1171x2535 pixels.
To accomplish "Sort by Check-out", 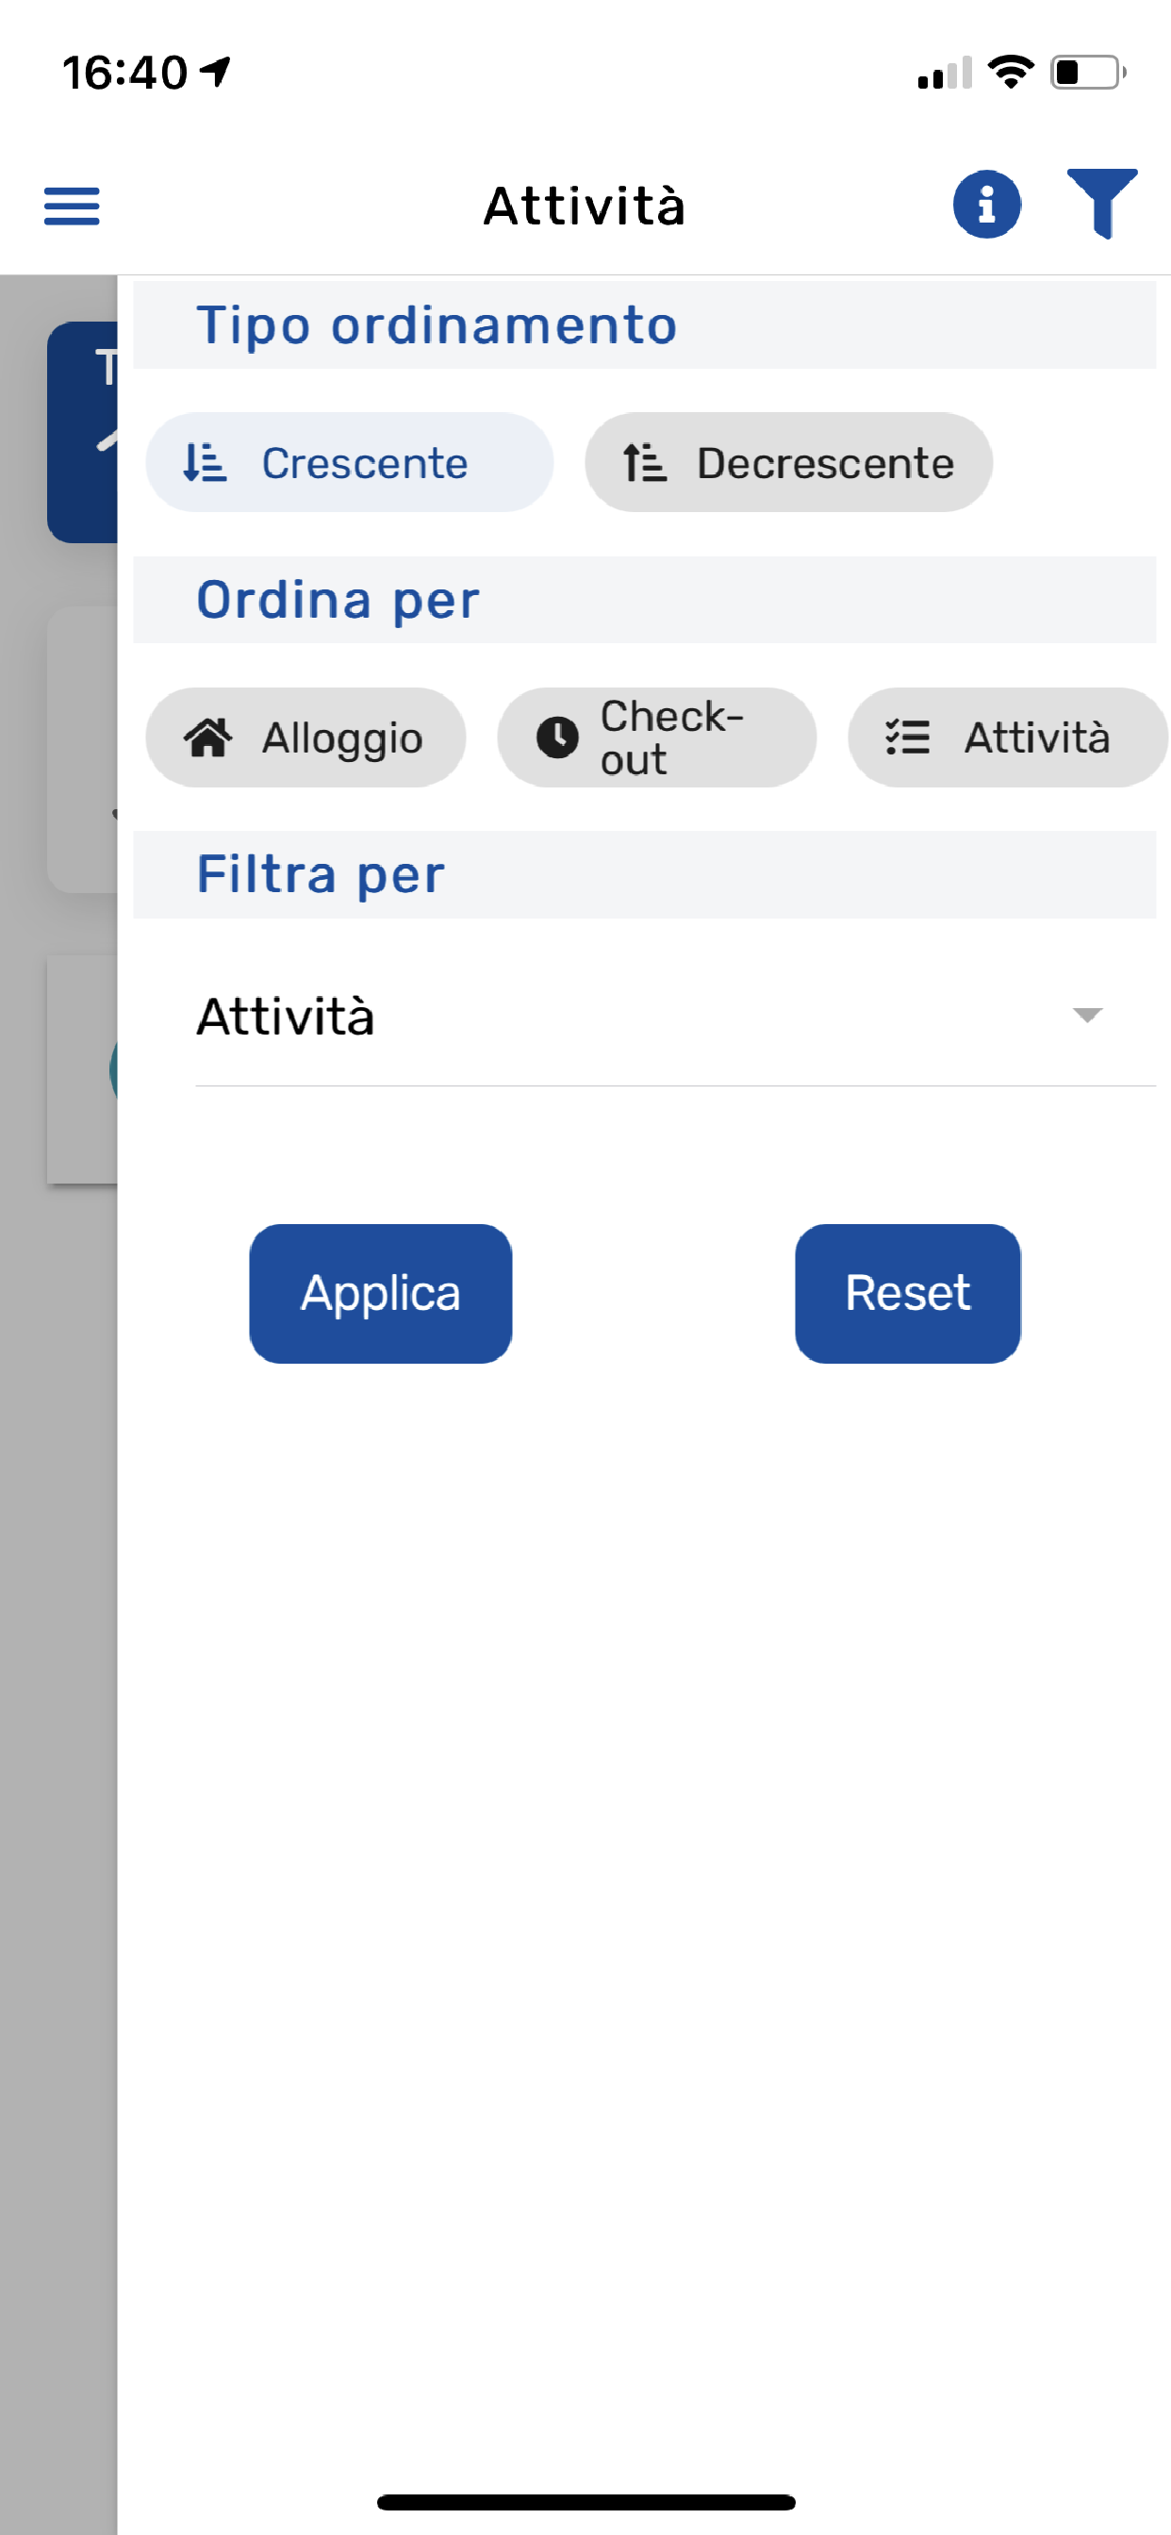I will [656, 737].
